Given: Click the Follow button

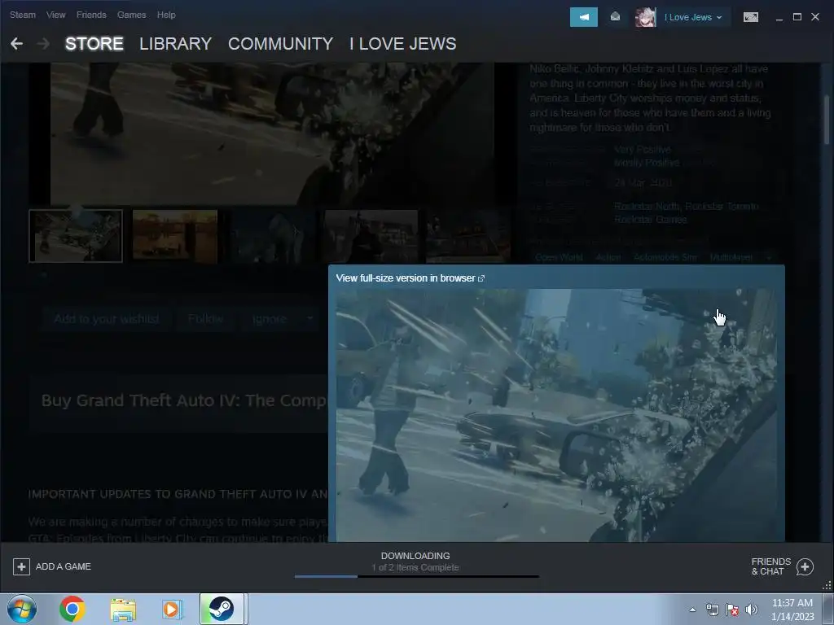Looking at the screenshot, I should point(205,319).
